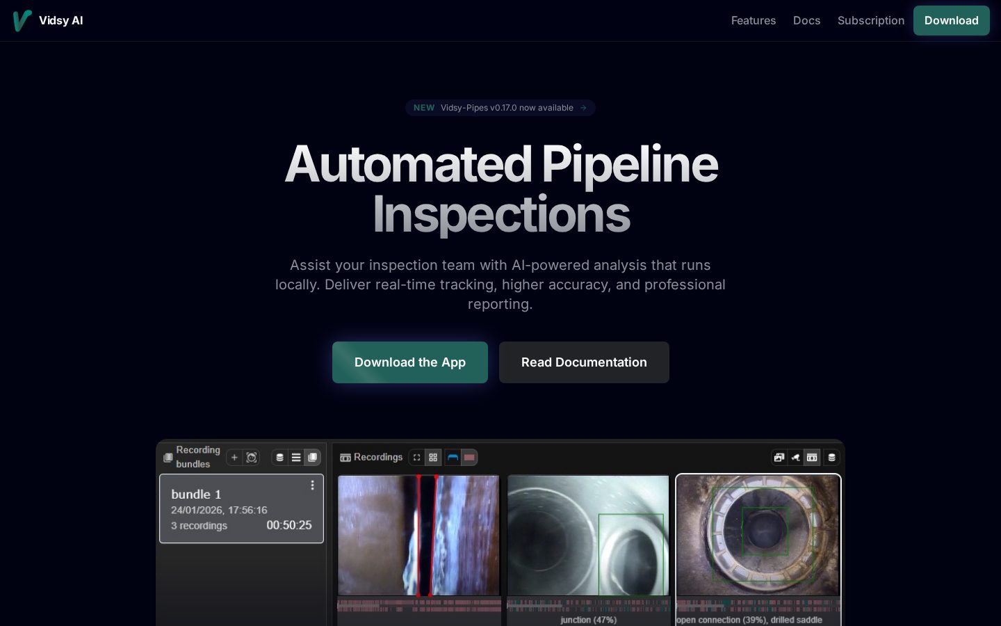Toggle the blue pipe overlay button
Screen dimensions: 1001x626
[x=453, y=458]
